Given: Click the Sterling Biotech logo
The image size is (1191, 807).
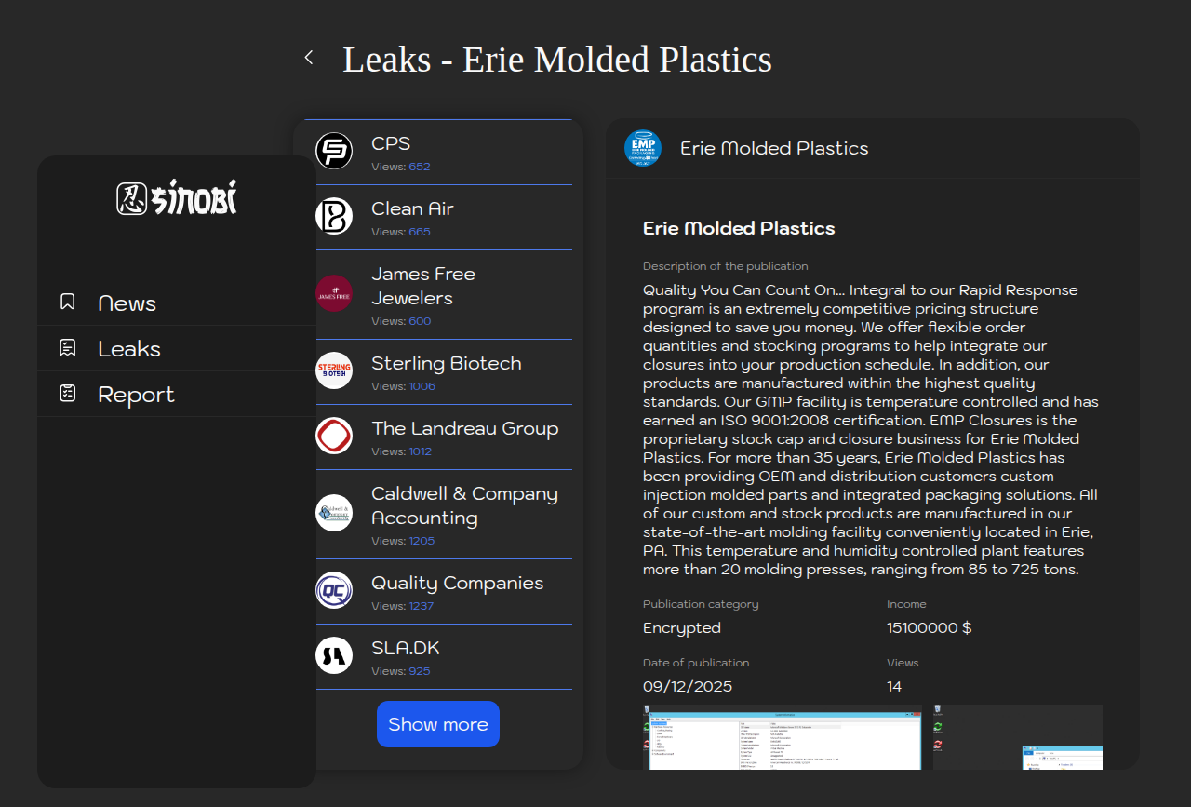Looking at the screenshot, I should tap(334, 370).
